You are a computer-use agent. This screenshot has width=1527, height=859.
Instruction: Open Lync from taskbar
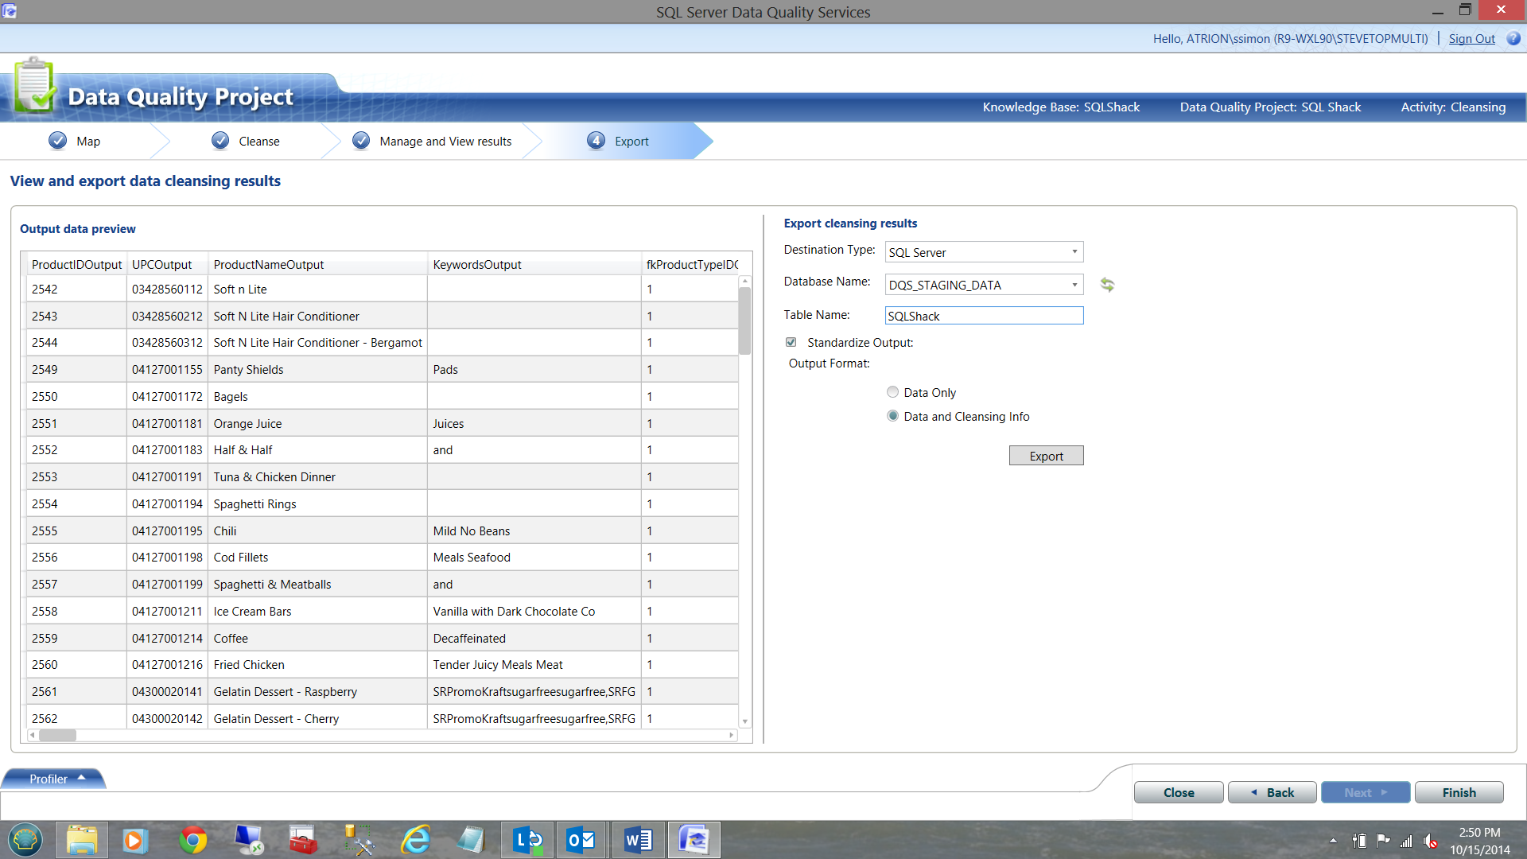tap(527, 840)
